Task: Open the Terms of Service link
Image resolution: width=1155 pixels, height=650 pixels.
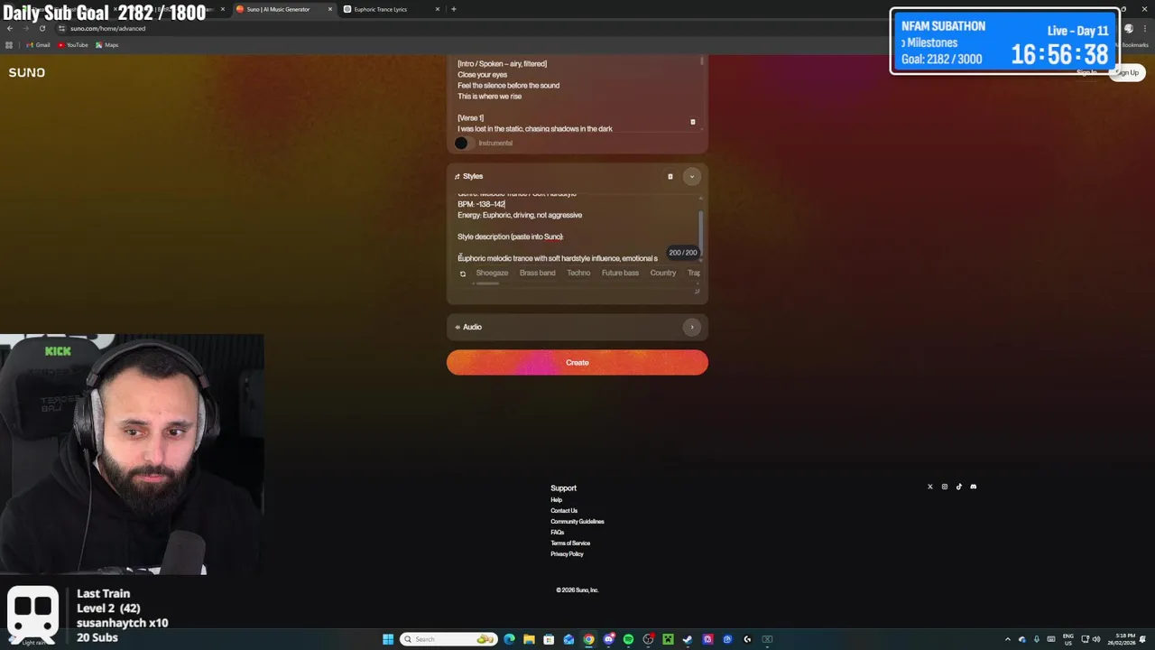Action: point(570,543)
